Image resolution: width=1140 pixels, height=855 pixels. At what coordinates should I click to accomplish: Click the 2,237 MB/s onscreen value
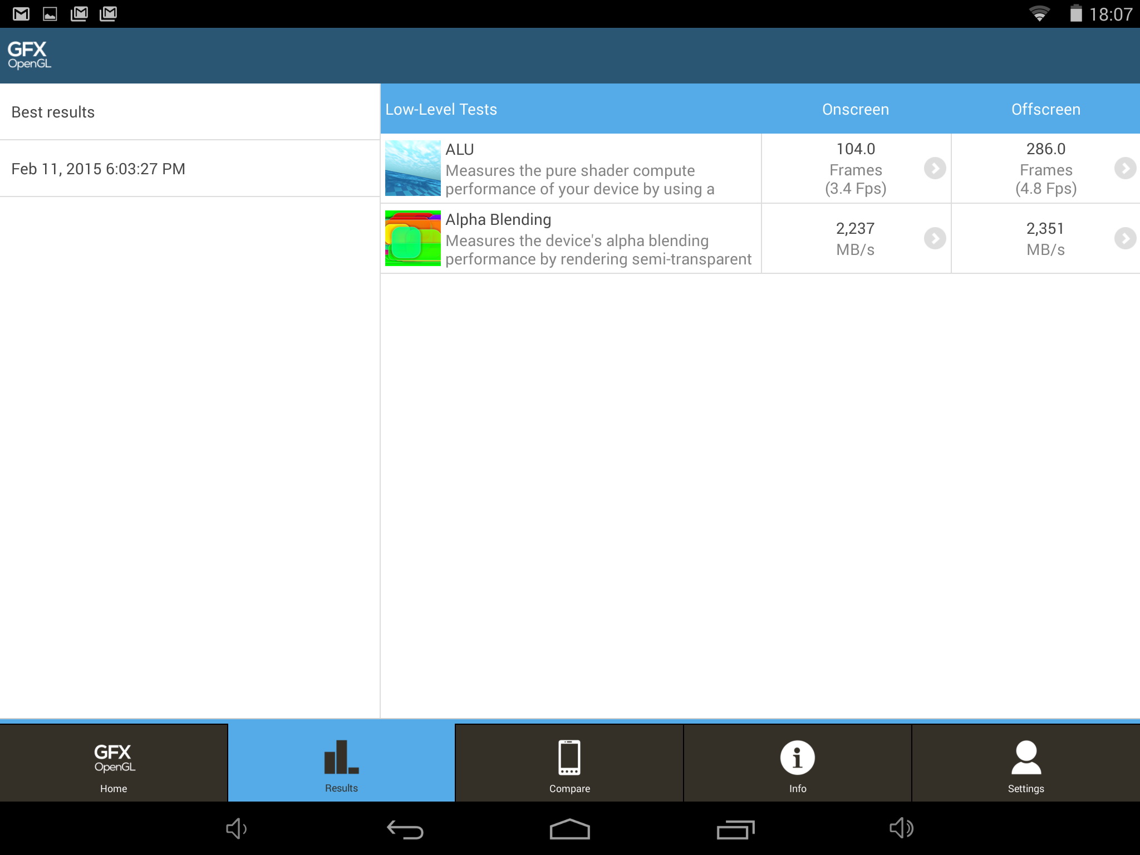tap(856, 238)
